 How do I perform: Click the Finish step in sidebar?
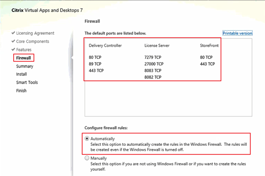coord(21,91)
